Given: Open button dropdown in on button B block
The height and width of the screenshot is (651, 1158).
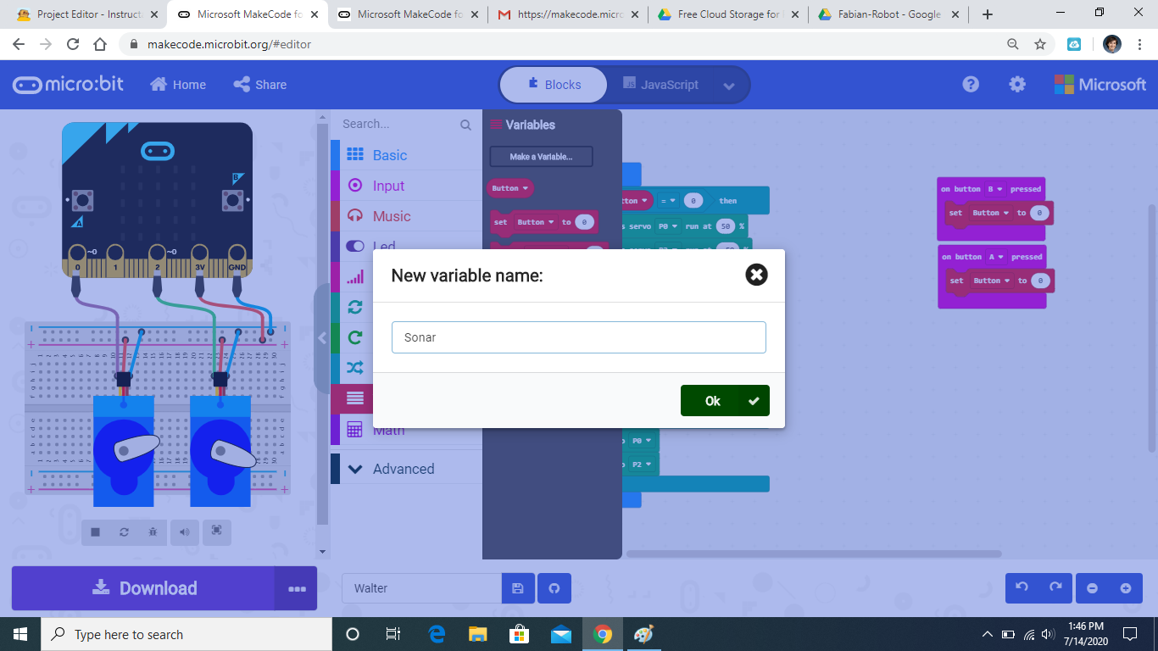Looking at the screenshot, I should (x=994, y=189).
